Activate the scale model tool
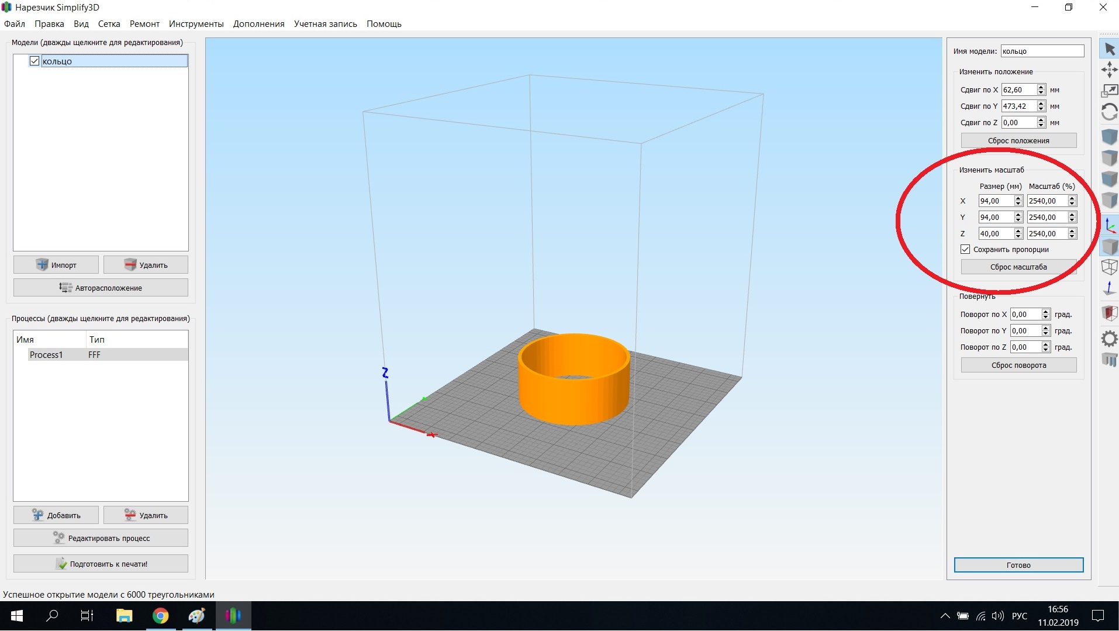Screen dimensions: 1119x631 (1109, 91)
